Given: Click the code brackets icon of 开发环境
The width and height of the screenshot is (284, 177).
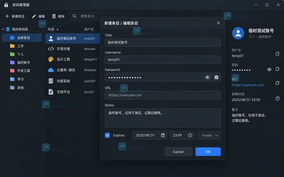Looking at the screenshot, I should [x=51, y=49].
